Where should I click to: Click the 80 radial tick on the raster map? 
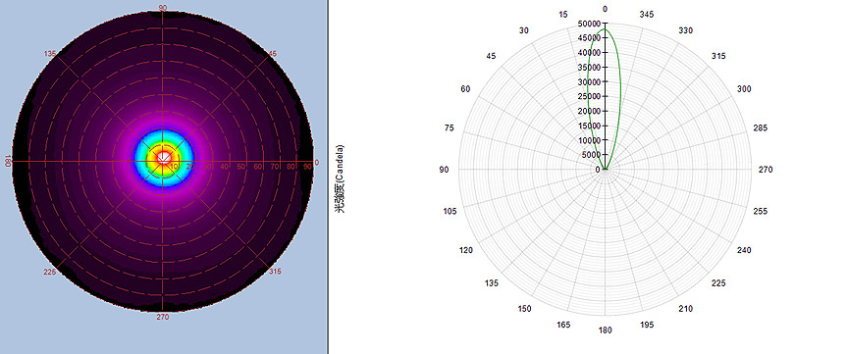pyautogui.click(x=291, y=166)
